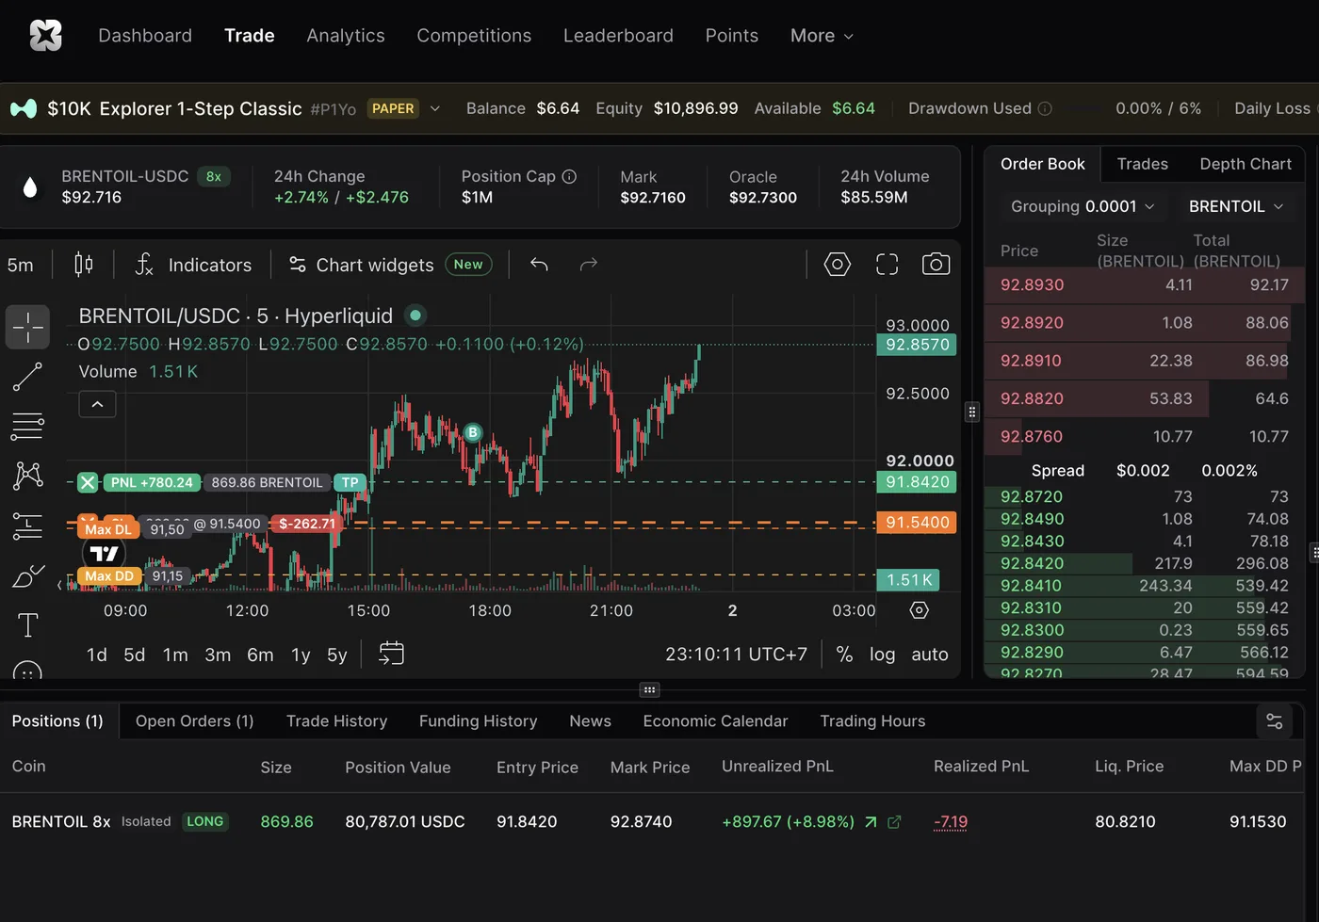Screen dimensions: 1319x922
Task: Collapse the chart legend with chevron button
Action: point(97,404)
